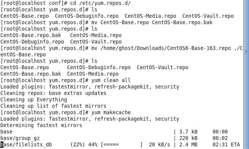
Task: Click the /home/ghost/Downloads/CentOS6-Base-163.repo path
Action: (166, 48)
